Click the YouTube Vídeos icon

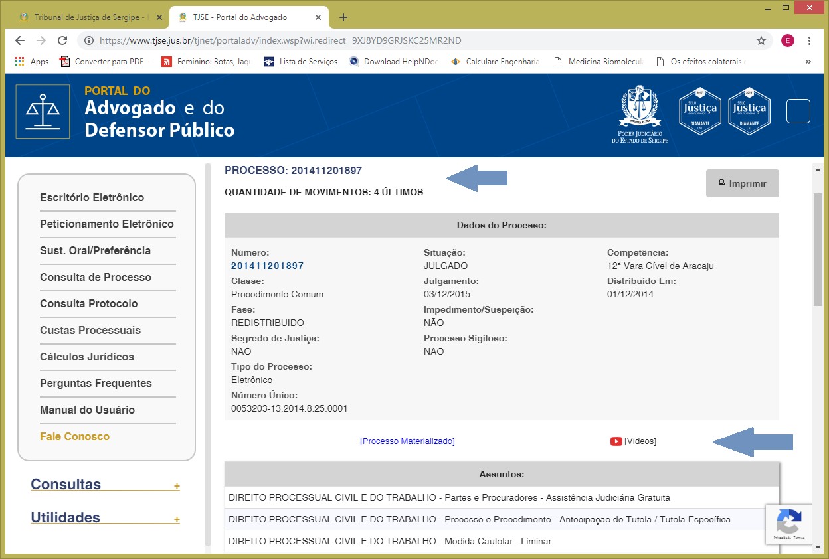click(x=616, y=441)
